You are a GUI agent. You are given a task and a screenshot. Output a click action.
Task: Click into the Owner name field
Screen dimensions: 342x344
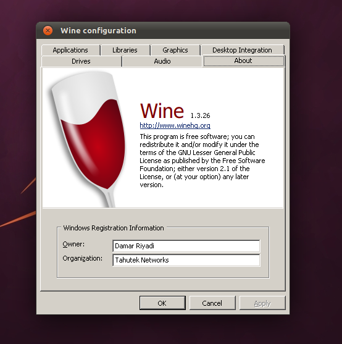click(x=186, y=246)
